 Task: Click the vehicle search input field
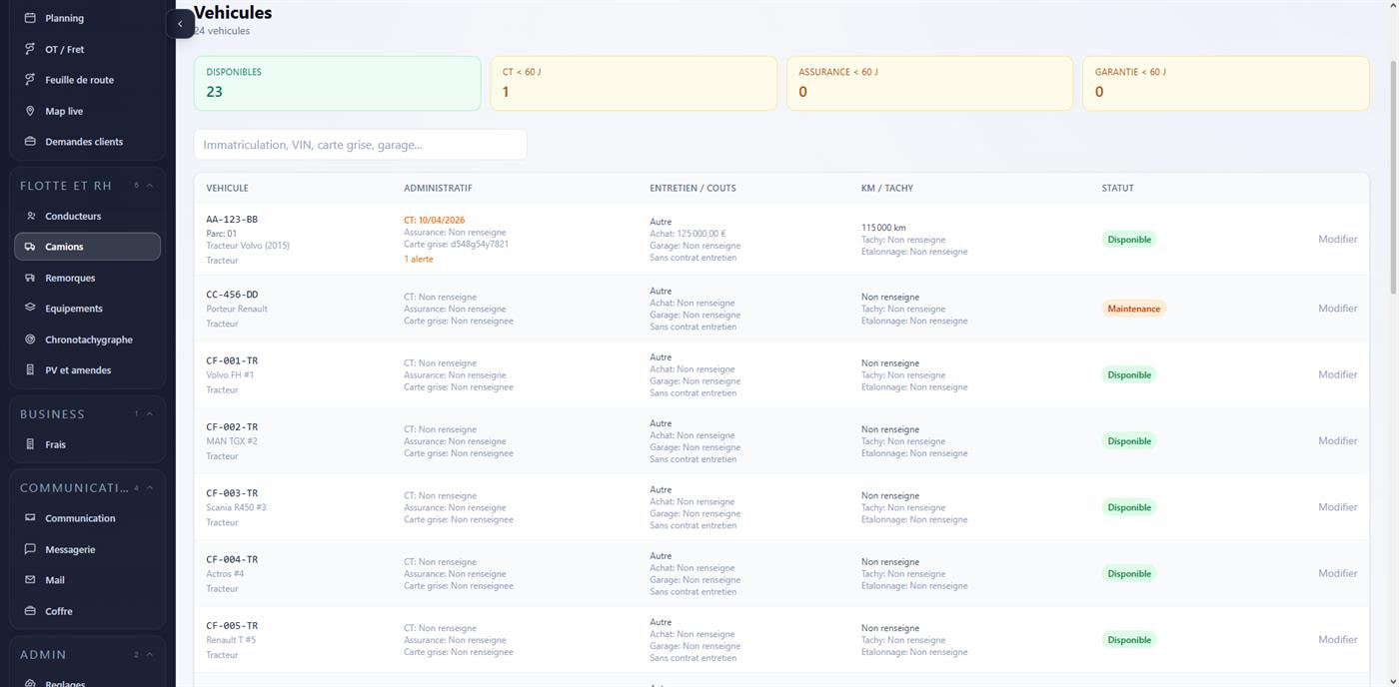360,145
